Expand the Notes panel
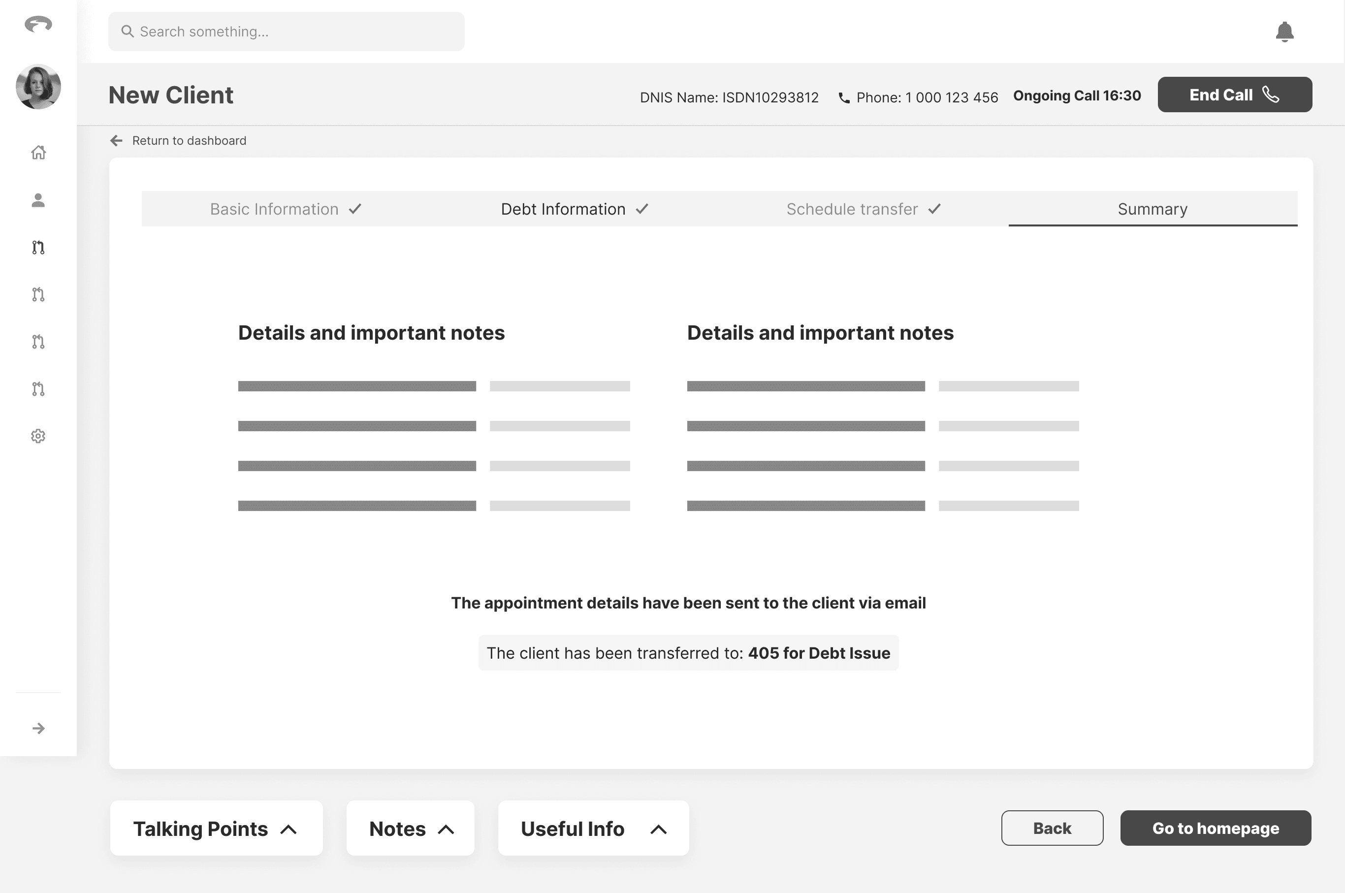1345x893 pixels. (410, 828)
